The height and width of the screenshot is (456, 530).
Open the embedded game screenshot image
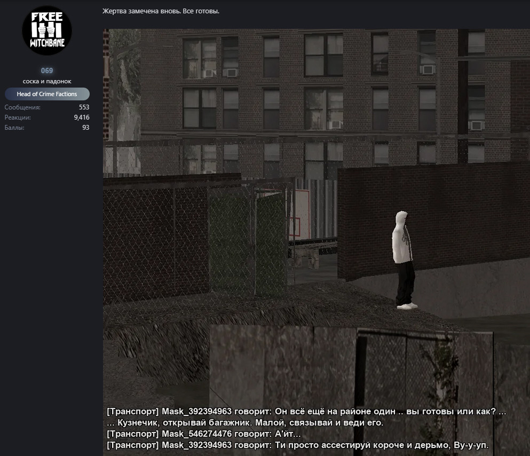pos(317,242)
